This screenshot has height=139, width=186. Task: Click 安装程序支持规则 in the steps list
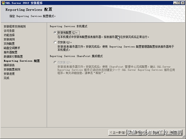coord(15,27)
